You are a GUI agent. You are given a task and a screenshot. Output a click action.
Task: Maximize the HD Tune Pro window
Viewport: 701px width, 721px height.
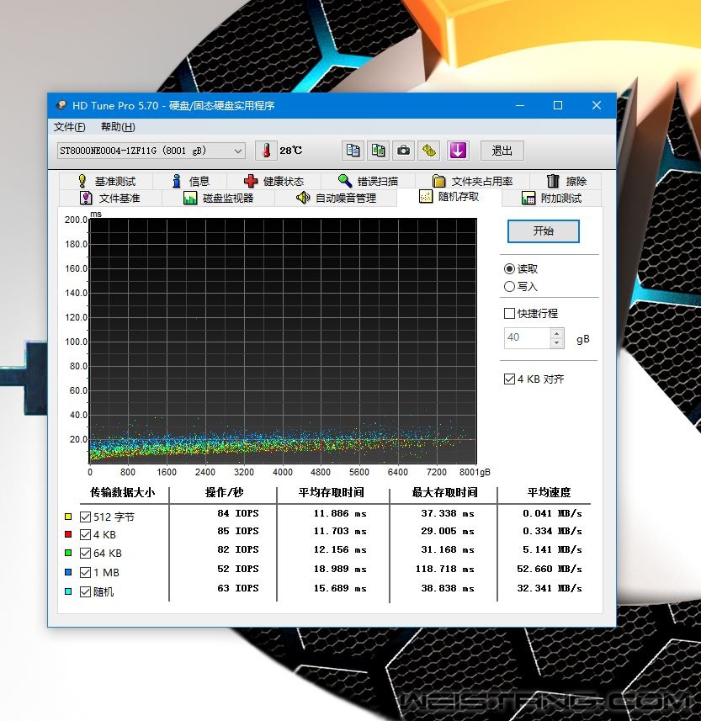(x=558, y=105)
